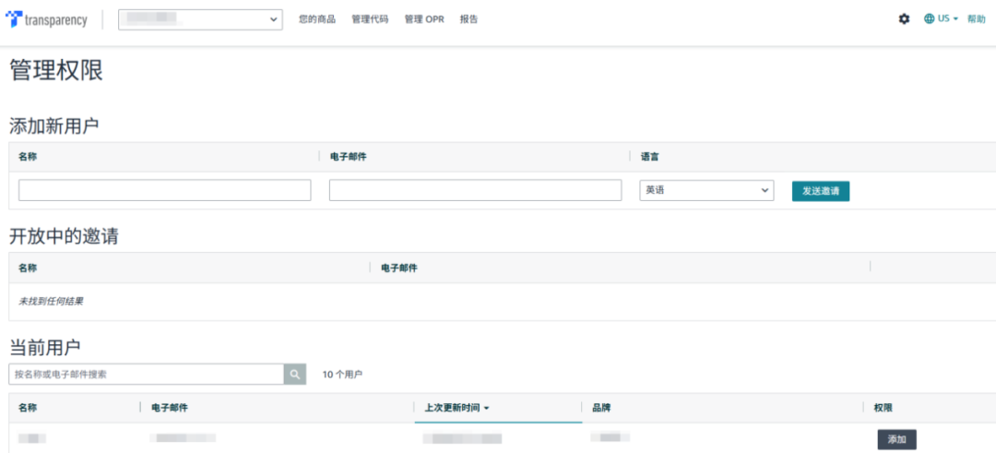
Task: Click the Transparency logo
Action: (x=46, y=19)
